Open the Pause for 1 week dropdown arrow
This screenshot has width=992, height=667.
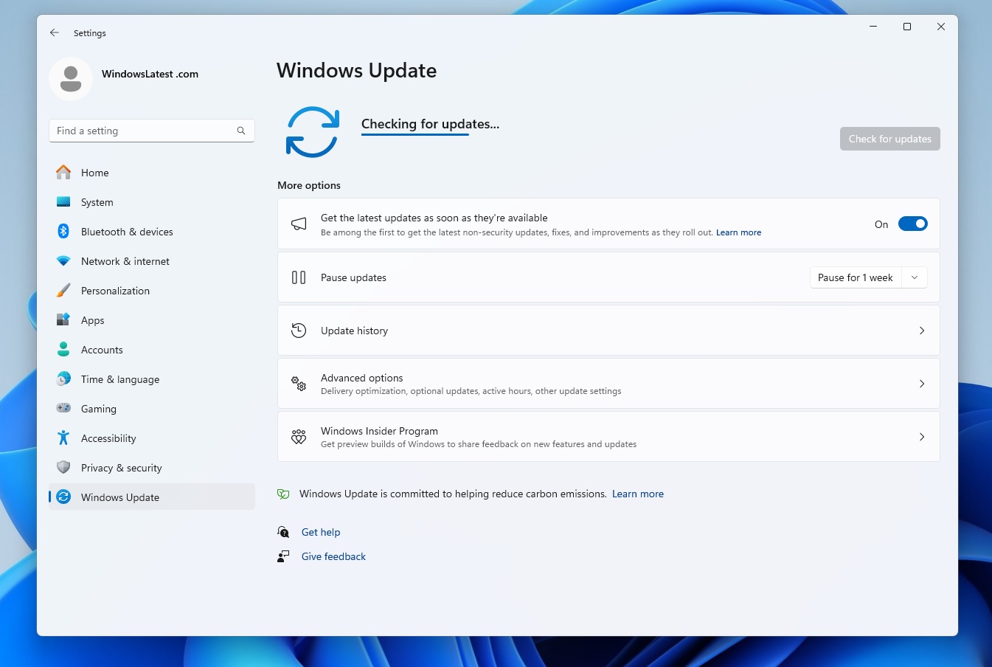coord(915,277)
